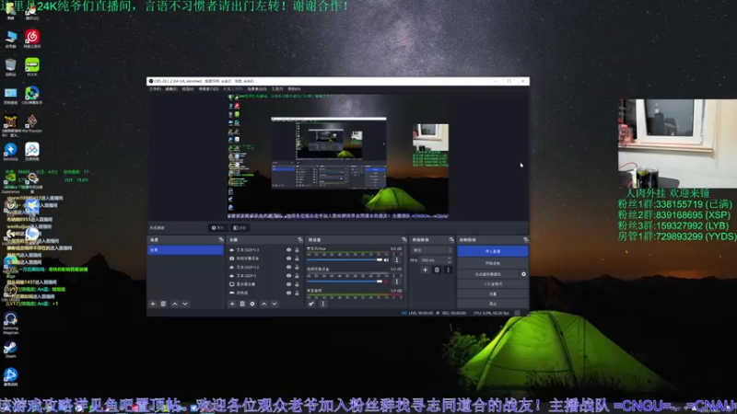Toggle visibility eye for 文本(GDI+) 2 source
The width and height of the screenshot is (737, 414).
[x=288, y=267]
